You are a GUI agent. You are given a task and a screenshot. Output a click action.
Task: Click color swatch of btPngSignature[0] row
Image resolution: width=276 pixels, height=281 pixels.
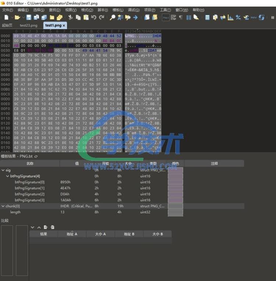(x=175, y=182)
